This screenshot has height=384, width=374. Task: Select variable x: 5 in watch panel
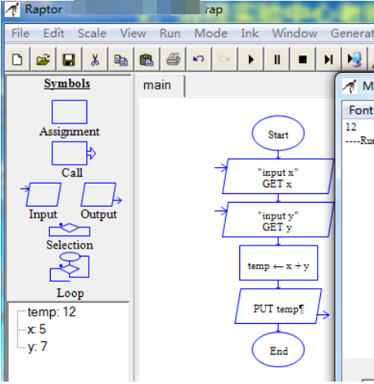pyautogui.click(x=36, y=329)
